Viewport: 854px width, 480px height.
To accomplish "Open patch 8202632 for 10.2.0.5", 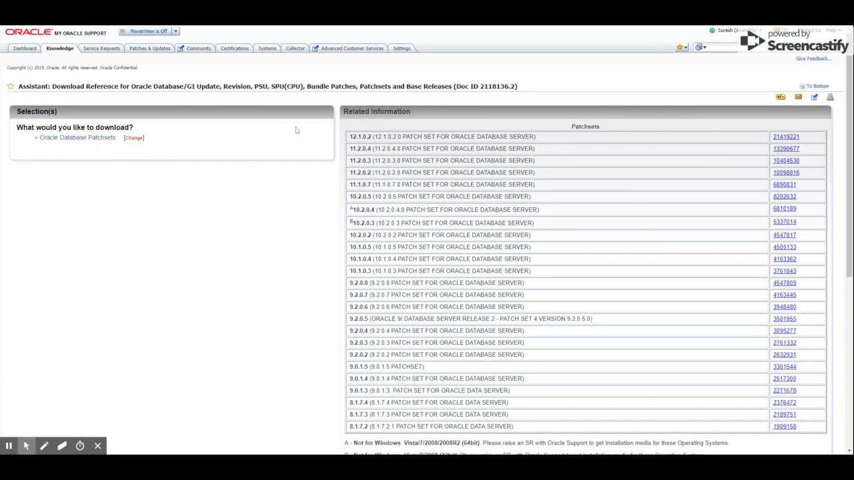I will pos(785,197).
